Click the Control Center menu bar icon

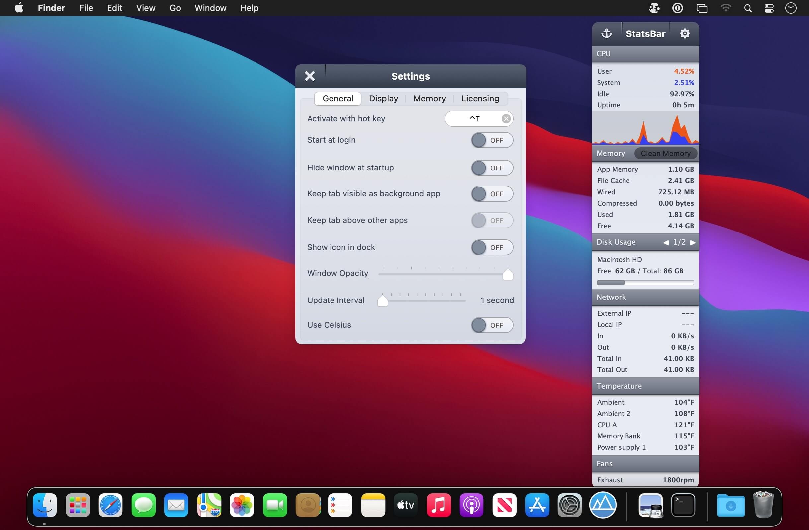point(769,8)
